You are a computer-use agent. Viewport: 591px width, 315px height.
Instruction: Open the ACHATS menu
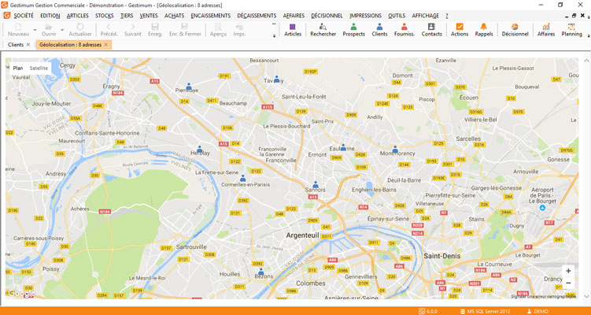174,16
